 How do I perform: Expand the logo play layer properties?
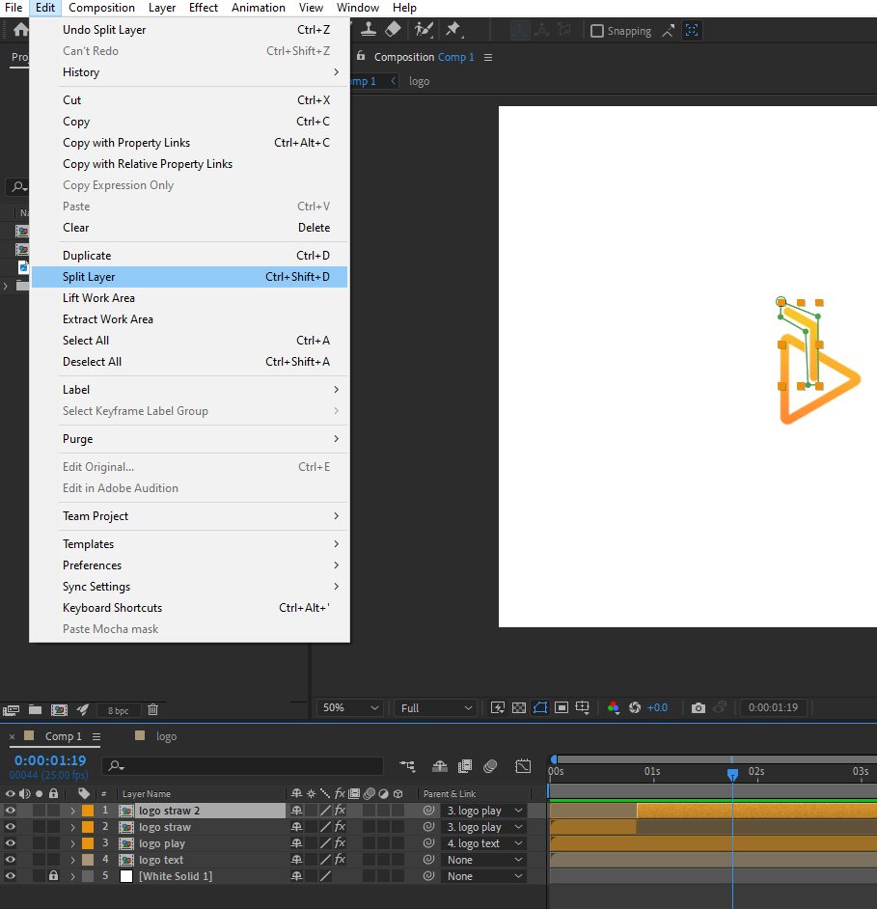72,843
